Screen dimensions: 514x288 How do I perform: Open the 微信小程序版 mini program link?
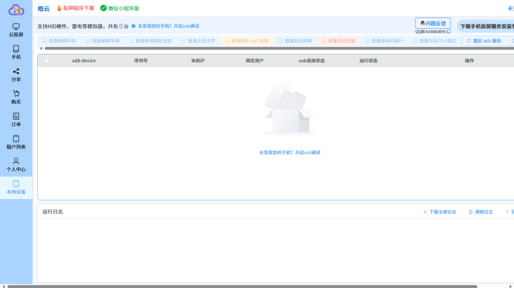120,8
